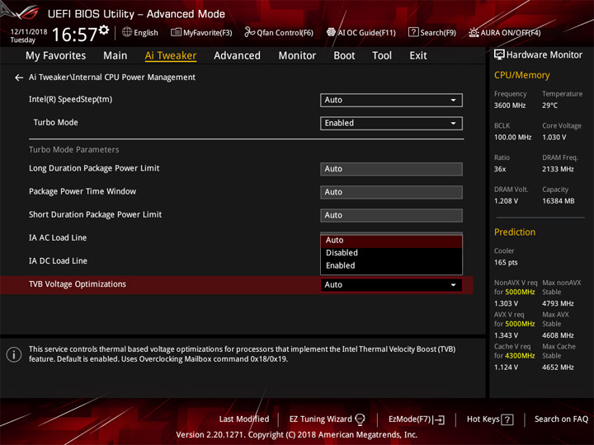This screenshot has width=594, height=445.
Task: Collapse the TVB Voltage Optimizations dropdown arrow
Action: 453,285
